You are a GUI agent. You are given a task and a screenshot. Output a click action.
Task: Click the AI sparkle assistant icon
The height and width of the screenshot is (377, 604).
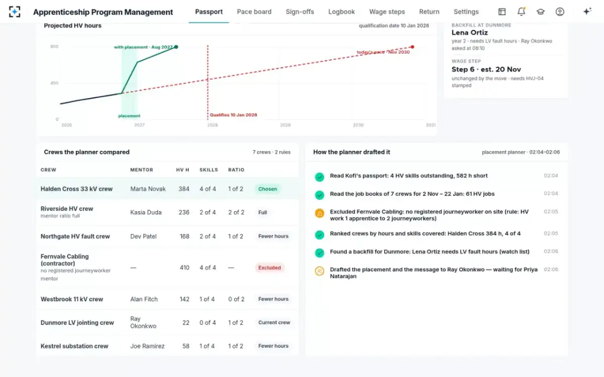pos(587,12)
